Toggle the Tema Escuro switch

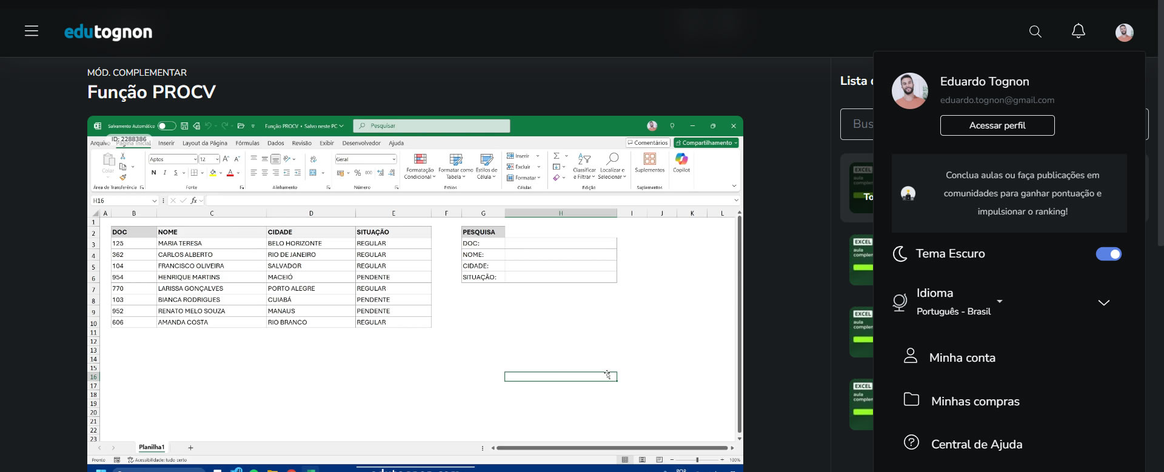pos(1109,254)
